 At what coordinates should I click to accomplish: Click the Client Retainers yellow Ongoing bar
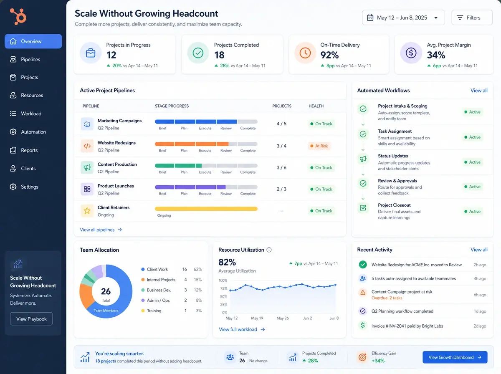tap(206, 209)
